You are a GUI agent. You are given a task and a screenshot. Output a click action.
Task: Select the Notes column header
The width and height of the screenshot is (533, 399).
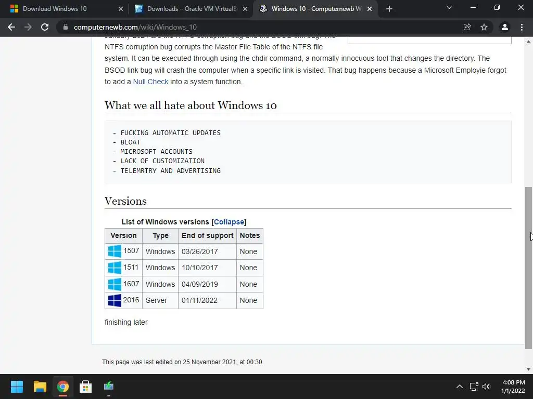250,235
